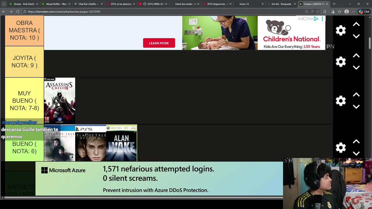Open the AdChoices icon on ad
Image resolution: width=372 pixels, height=209 pixels.
click(x=316, y=19)
